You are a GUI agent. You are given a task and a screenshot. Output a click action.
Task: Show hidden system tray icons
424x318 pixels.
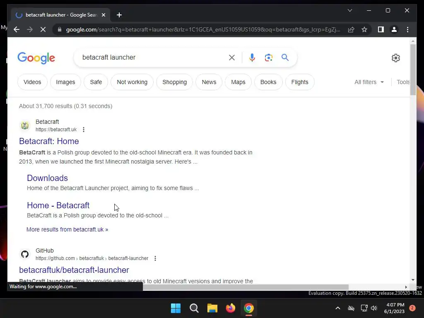(x=338, y=308)
